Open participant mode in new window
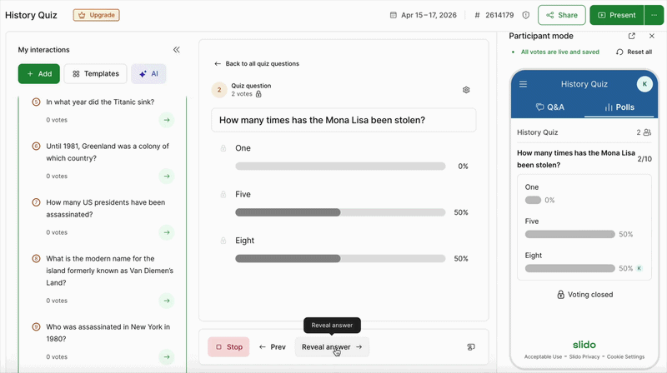Image resolution: width=667 pixels, height=373 pixels. point(632,36)
